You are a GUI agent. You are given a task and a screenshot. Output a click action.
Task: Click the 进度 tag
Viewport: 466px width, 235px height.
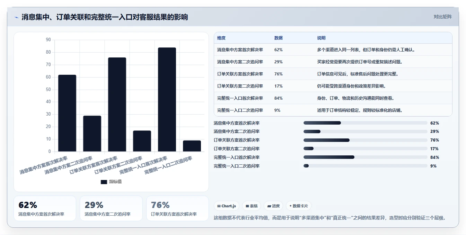pos(273,206)
